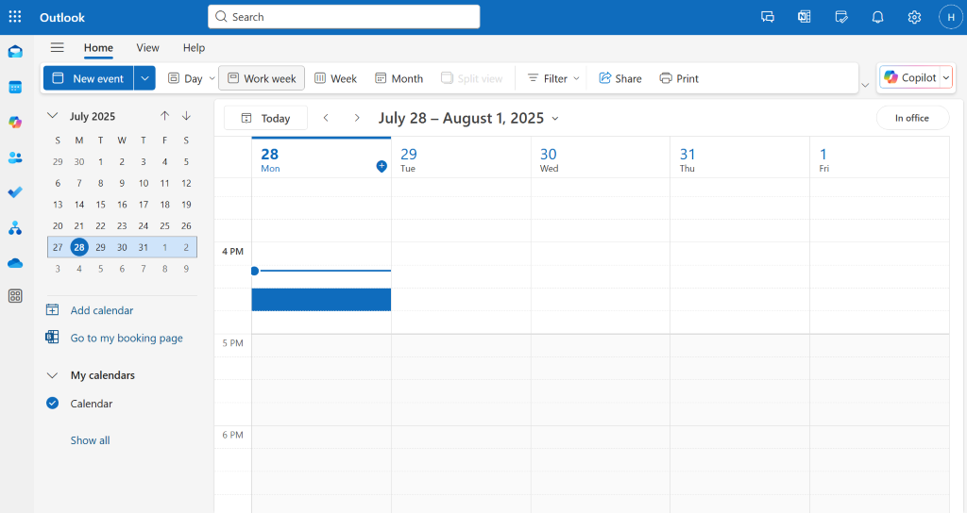Click Copilot button
Screen dimensions: 967x513
(910, 77)
